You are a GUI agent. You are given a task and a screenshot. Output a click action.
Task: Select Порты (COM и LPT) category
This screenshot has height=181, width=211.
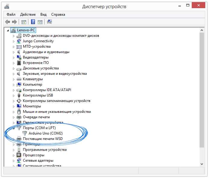(x=39, y=128)
